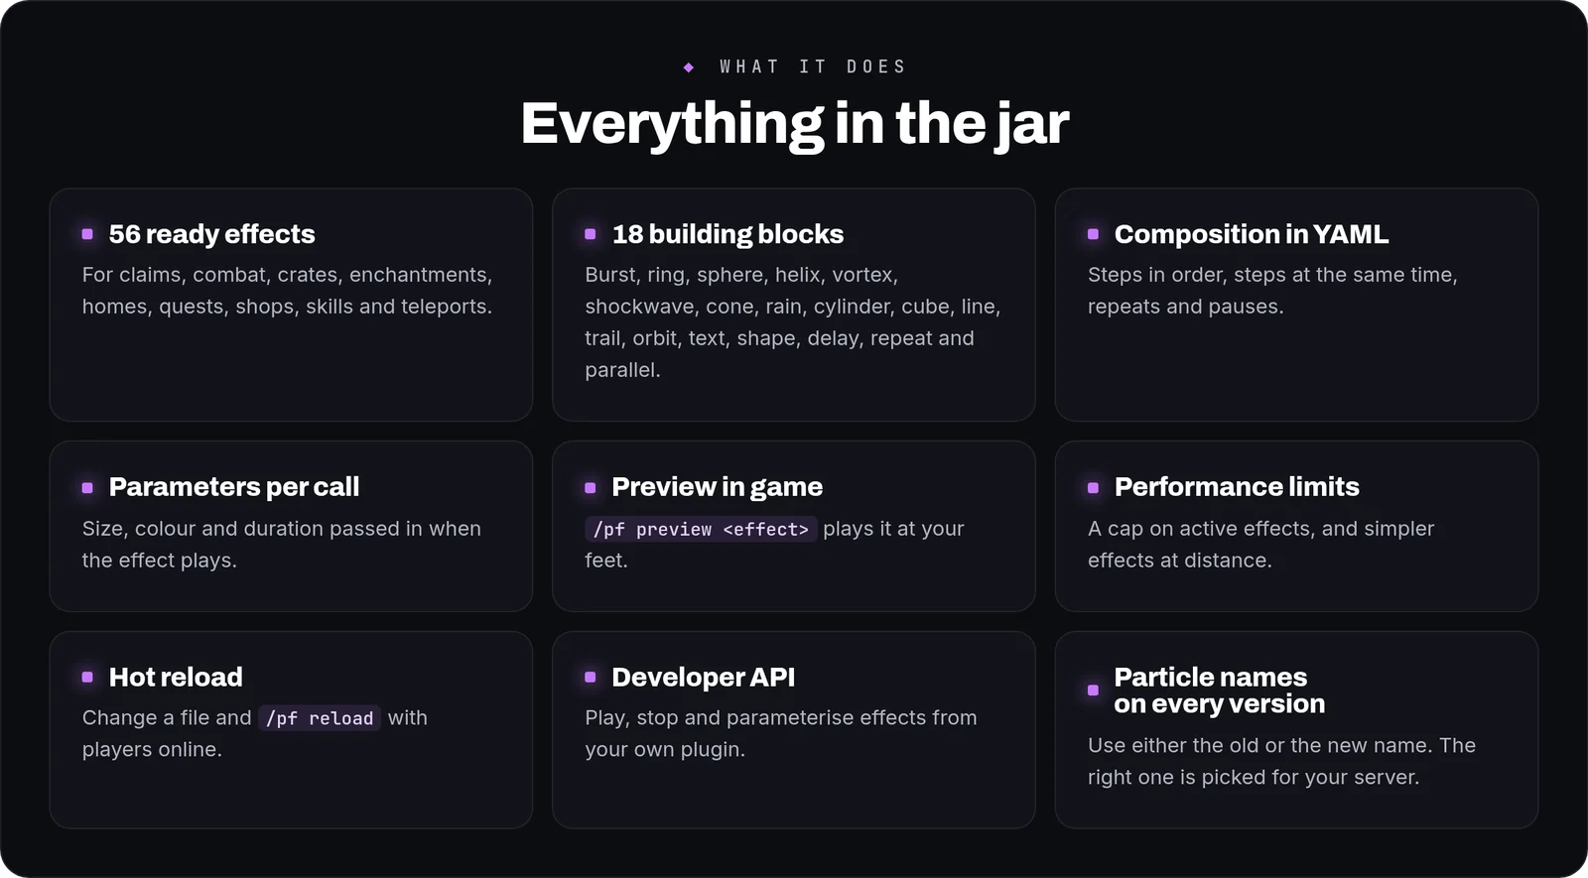Click the Performance limits card title
The image size is (1588, 878).
(x=1237, y=487)
